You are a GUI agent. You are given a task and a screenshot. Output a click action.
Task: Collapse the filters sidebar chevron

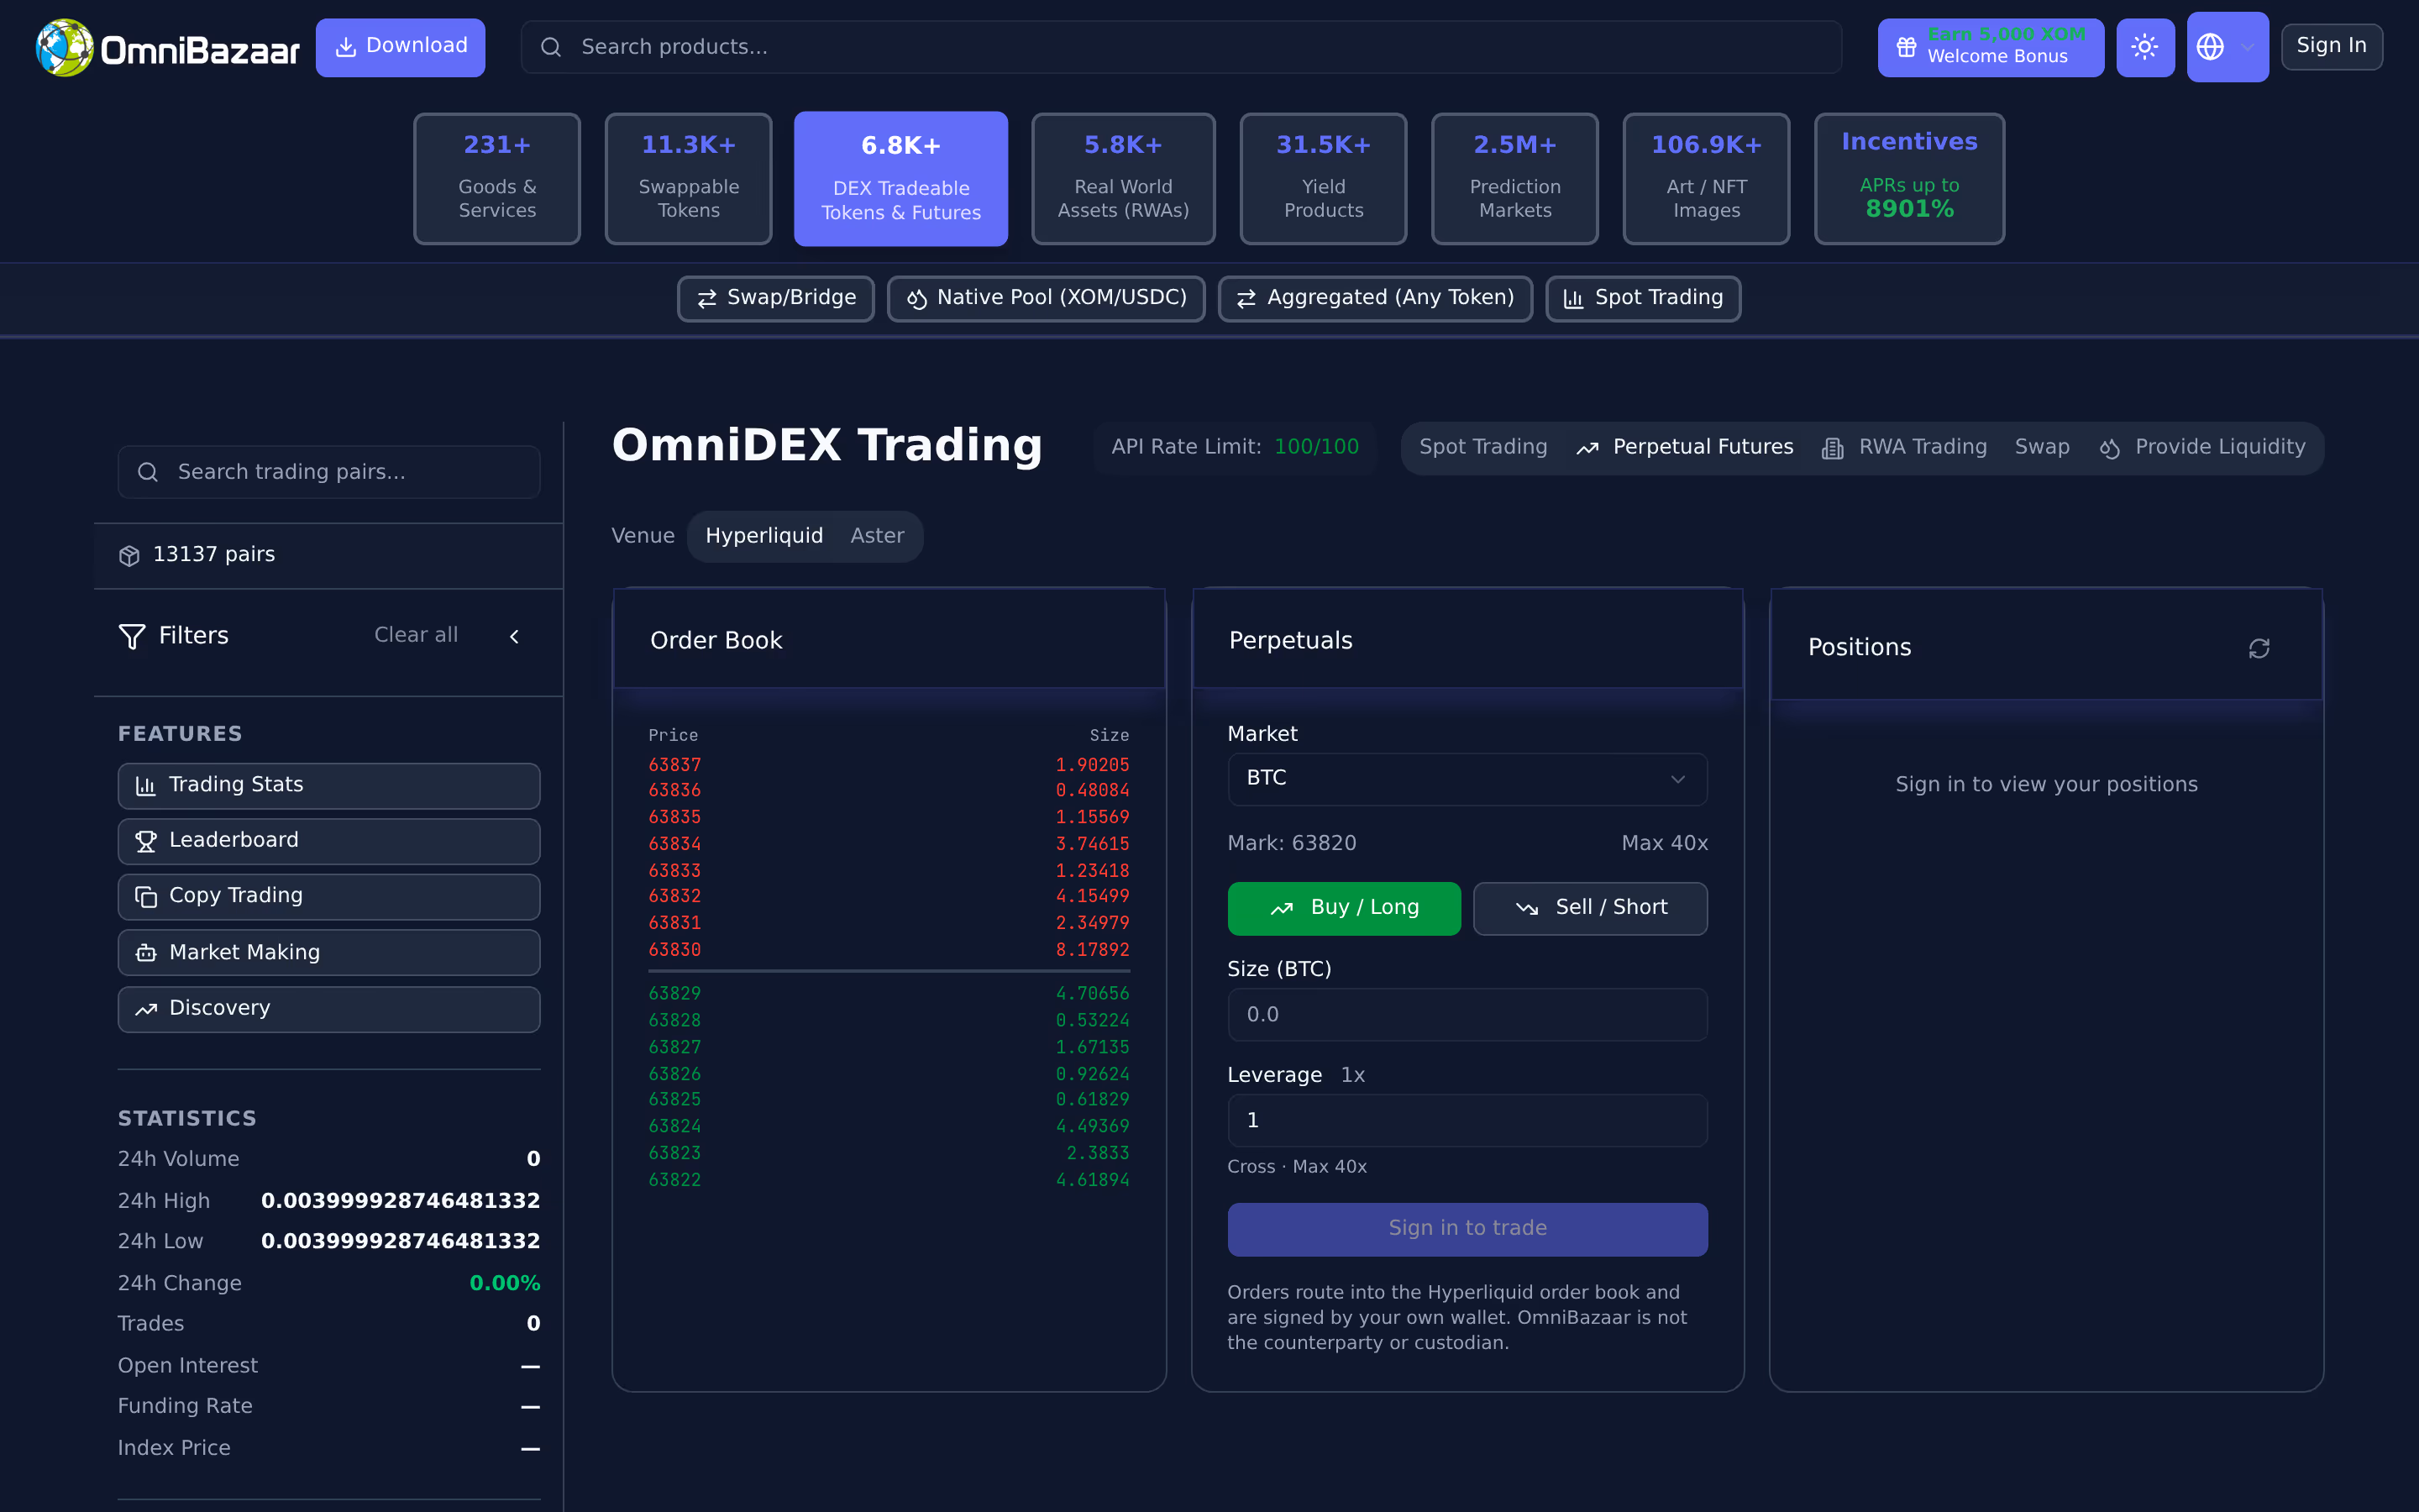pos(515,636)
